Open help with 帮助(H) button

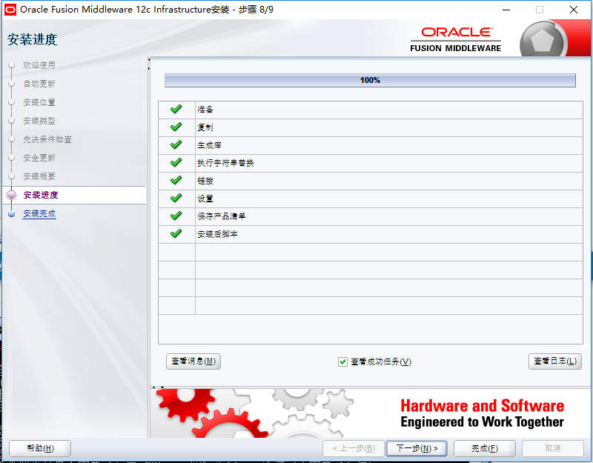coord(40,448)
